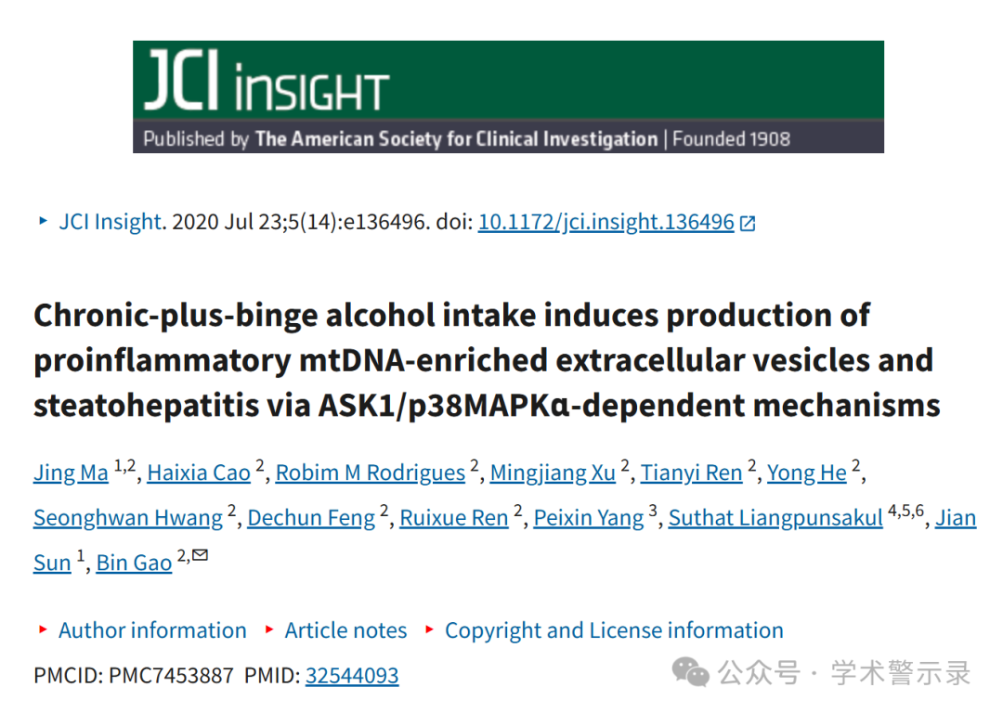Open PMID link 32544093
The image size is (1003, 713).
(352, 675)
